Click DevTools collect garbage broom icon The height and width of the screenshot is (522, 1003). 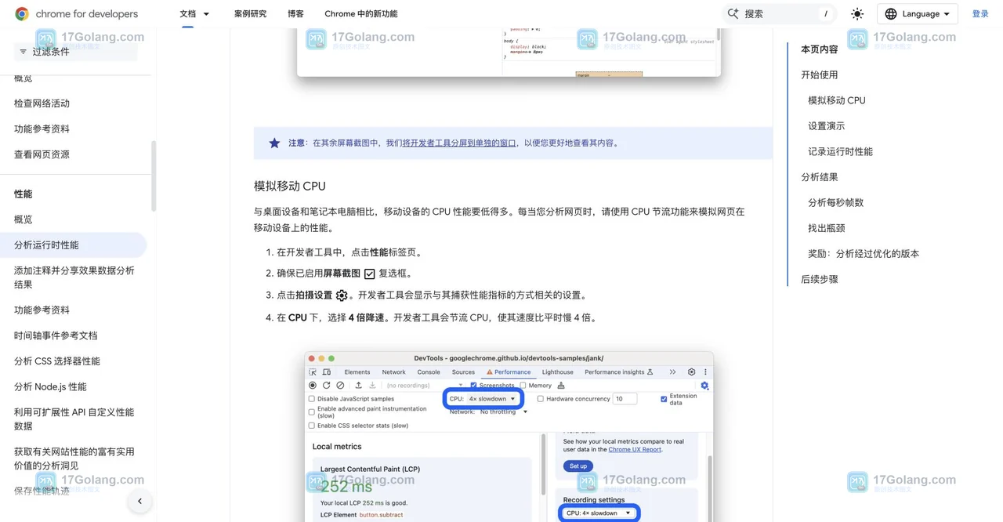[561, 386]
